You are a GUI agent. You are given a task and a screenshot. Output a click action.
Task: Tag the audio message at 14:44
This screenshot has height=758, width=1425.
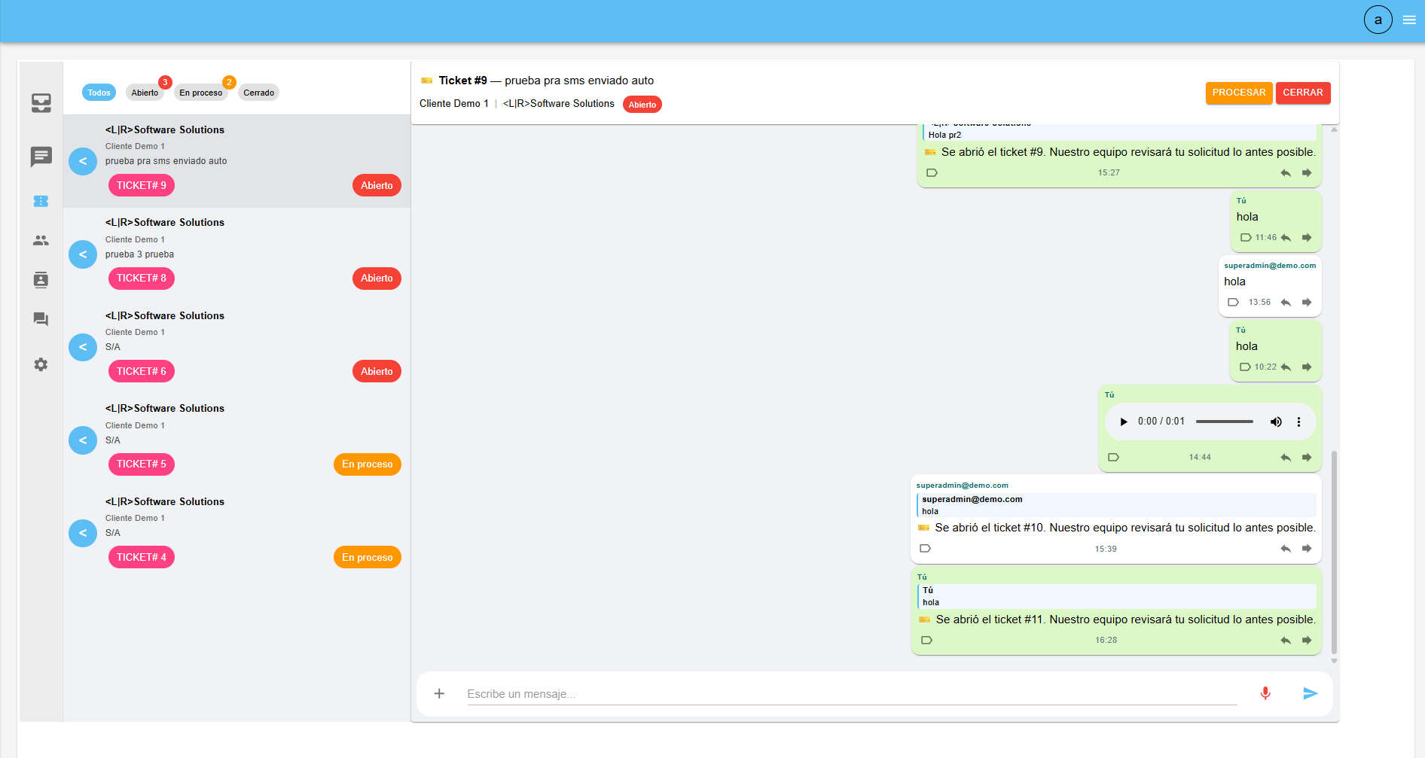1113,458
